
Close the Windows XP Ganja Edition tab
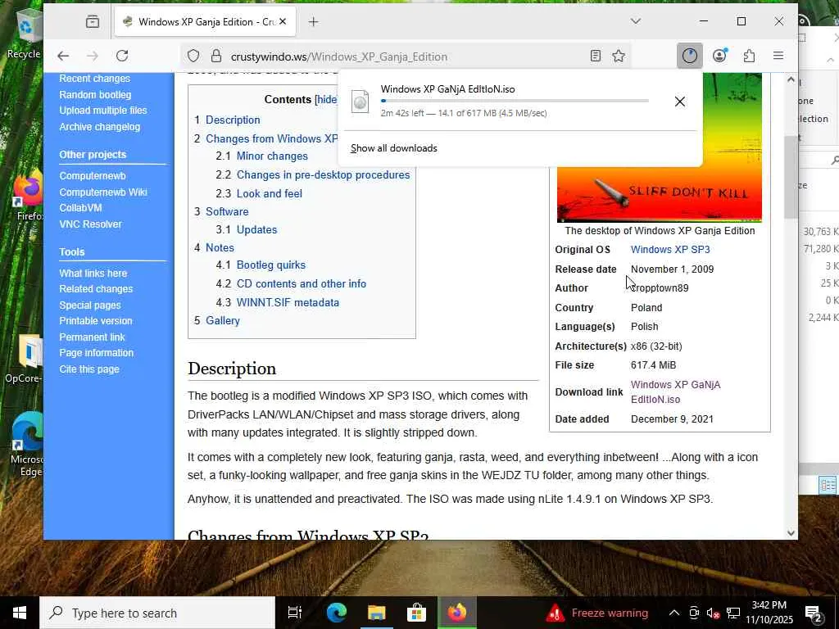283,21
